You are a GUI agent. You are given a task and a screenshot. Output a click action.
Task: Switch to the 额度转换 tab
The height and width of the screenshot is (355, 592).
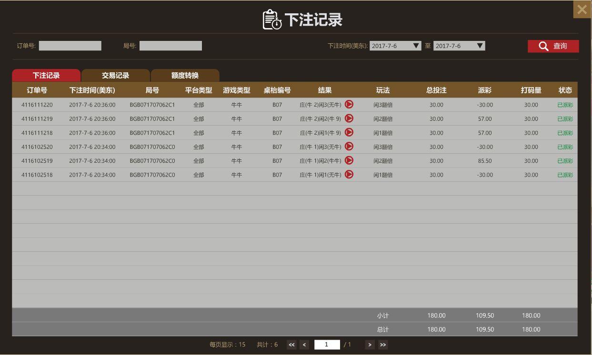pos(185,76)
